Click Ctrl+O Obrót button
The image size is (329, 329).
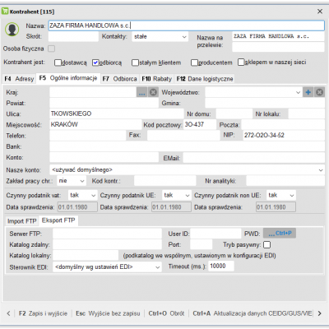pos(166,313)
